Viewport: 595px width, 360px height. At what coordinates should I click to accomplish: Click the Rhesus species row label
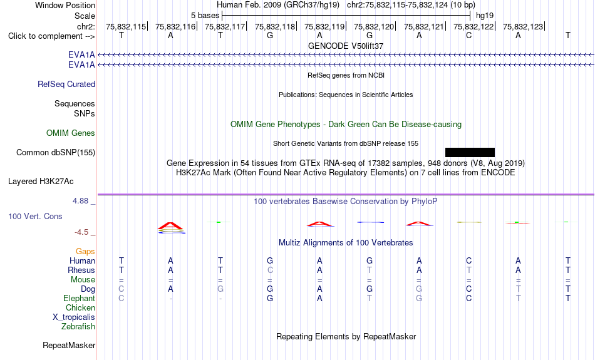tap(81, 270)
